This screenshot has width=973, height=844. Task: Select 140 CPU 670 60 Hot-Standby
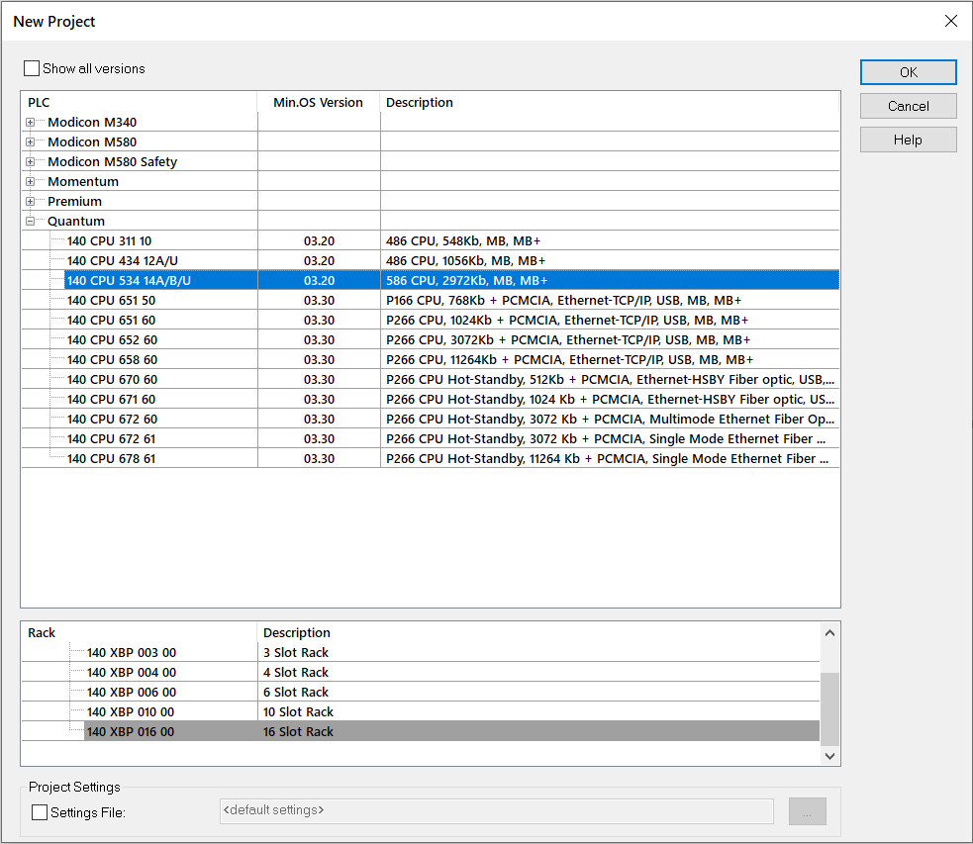(430, 380)
